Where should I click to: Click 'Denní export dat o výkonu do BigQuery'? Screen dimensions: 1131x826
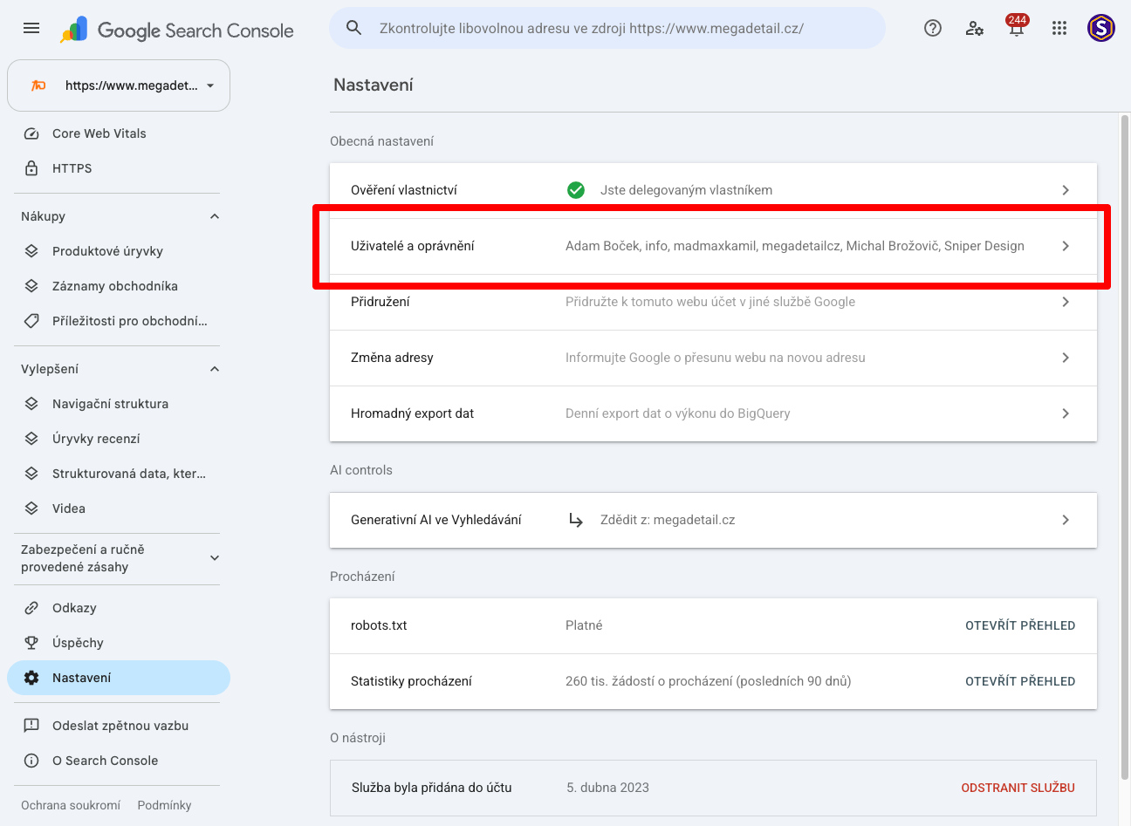[678, 413]
